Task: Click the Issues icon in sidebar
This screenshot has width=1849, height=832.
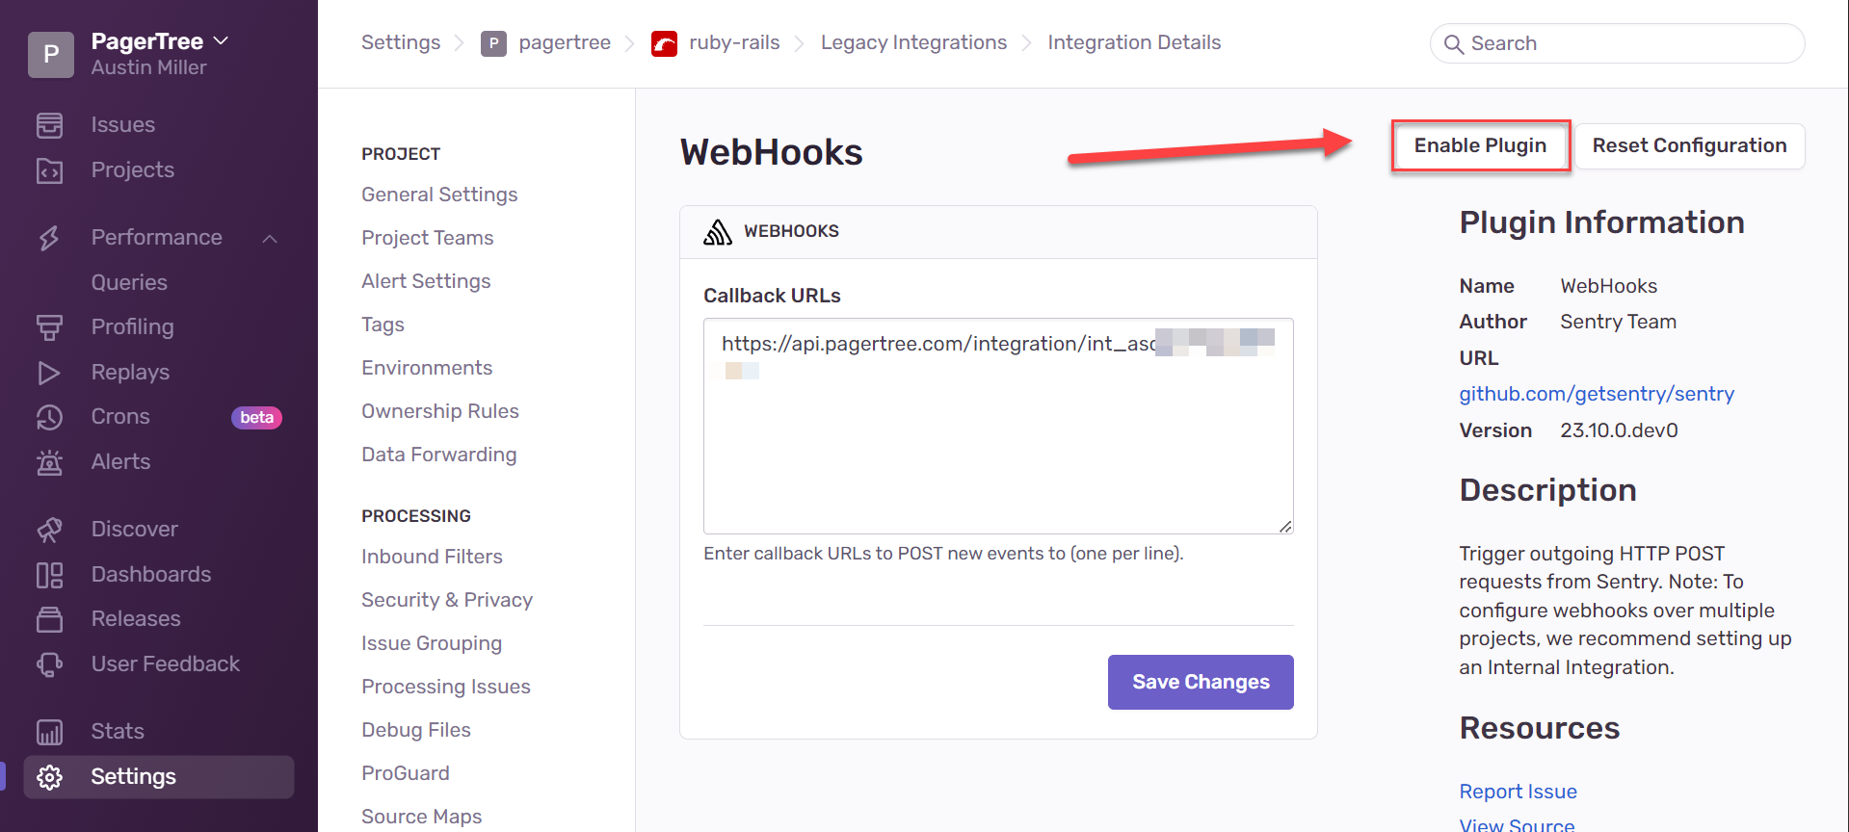Action: [49, 125]
